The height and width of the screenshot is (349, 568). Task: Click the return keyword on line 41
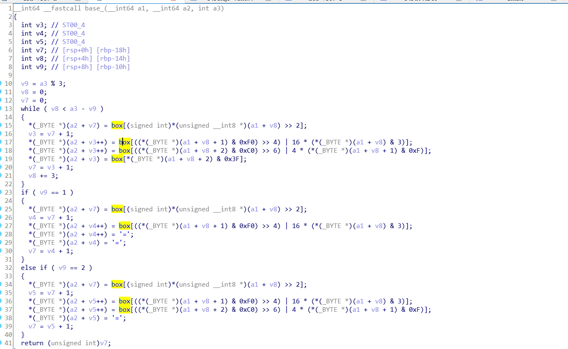click(x=32, y=343)
